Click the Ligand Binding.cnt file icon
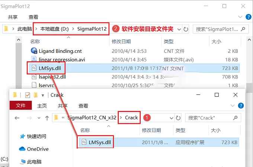253x167 pixels. (34, 51)
